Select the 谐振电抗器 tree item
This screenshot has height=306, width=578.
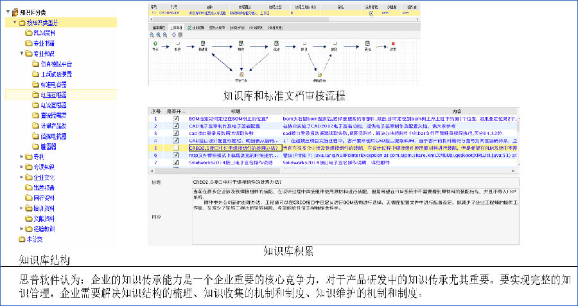[x=53, y=136]
